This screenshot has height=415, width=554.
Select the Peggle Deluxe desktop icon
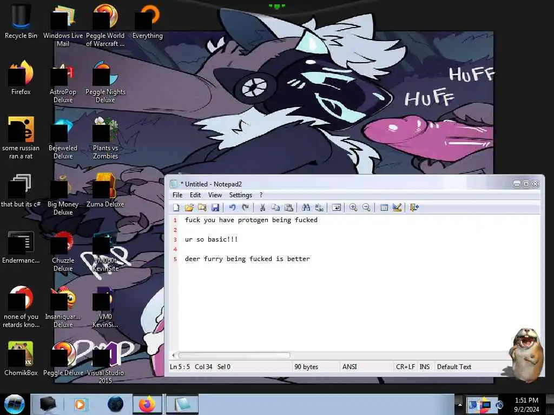(63, 359)
